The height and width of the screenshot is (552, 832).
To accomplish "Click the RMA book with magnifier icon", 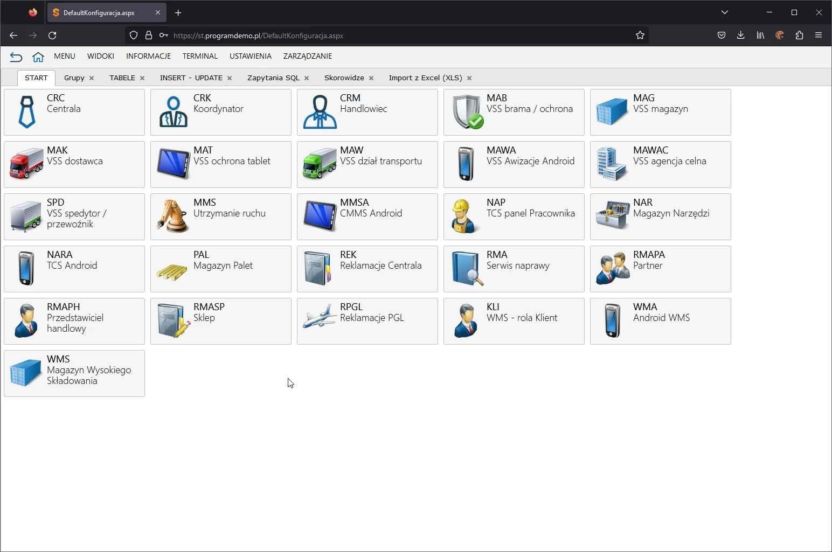I will (467, 269).
